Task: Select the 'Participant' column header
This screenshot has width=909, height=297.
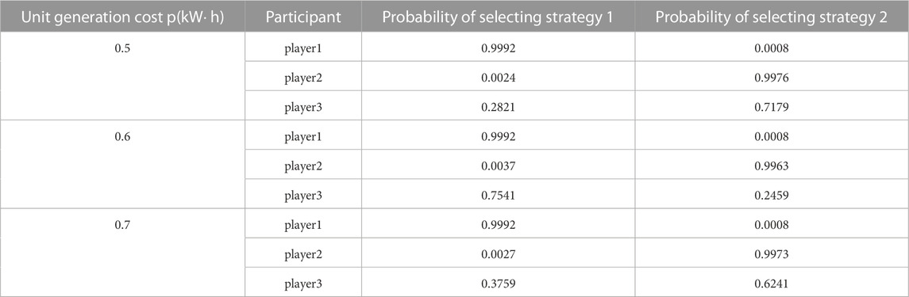Action: (x=302, y=17)
